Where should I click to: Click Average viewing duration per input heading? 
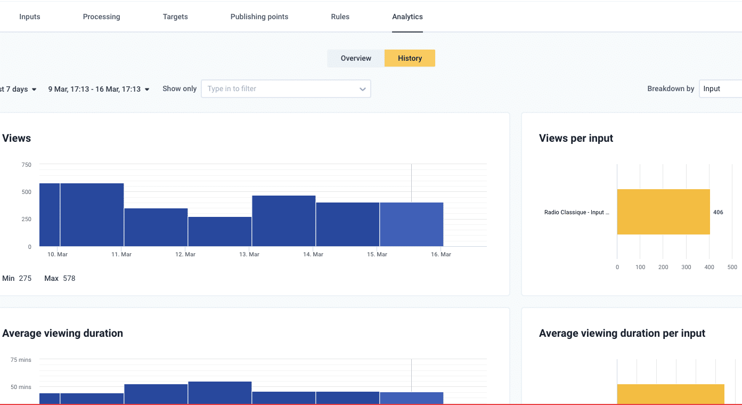coord(622,333)
